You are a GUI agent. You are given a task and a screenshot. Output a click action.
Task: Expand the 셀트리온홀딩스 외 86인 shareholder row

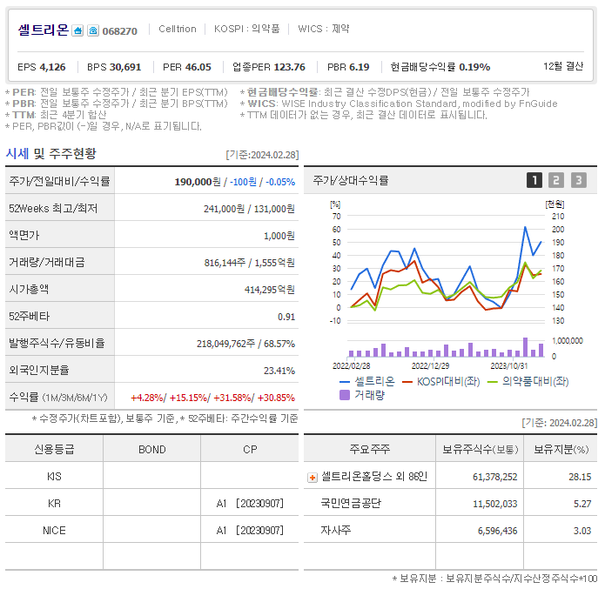313,478
